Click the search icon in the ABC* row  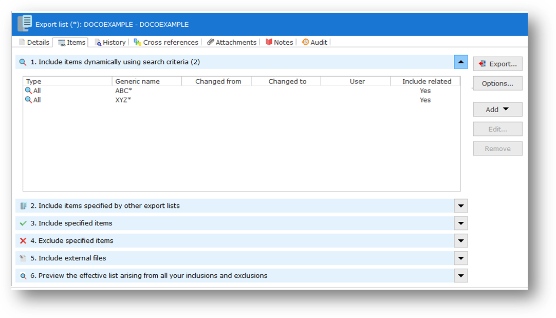pyautogui.click(x=28, y=91)
